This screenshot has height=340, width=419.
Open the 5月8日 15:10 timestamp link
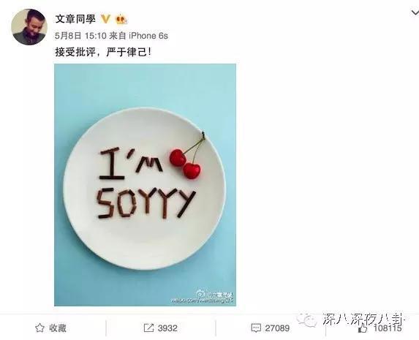(x=80, y=36)
